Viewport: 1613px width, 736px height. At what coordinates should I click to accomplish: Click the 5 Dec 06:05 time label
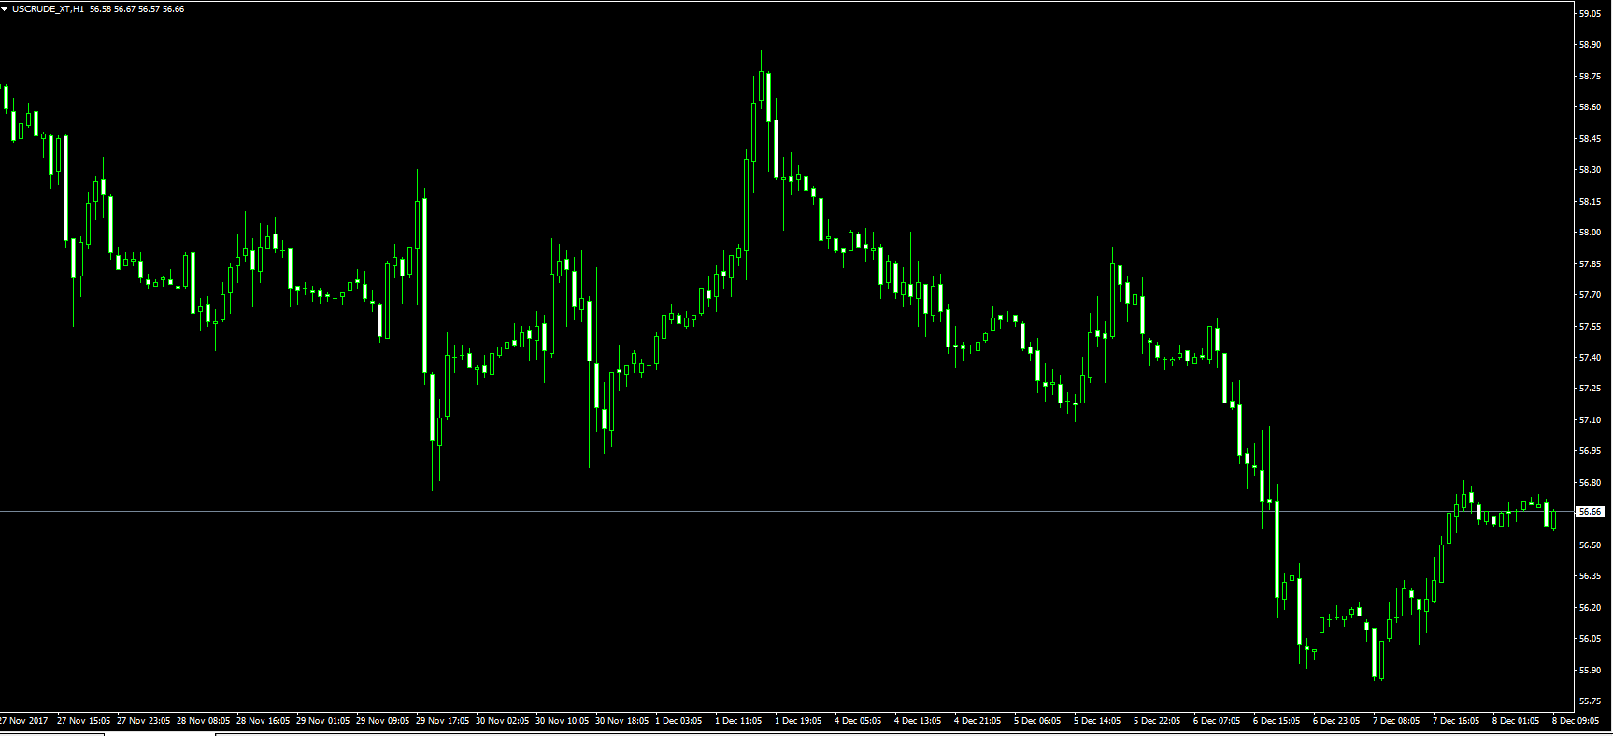pyautogui.click(x=1037, y=721)
